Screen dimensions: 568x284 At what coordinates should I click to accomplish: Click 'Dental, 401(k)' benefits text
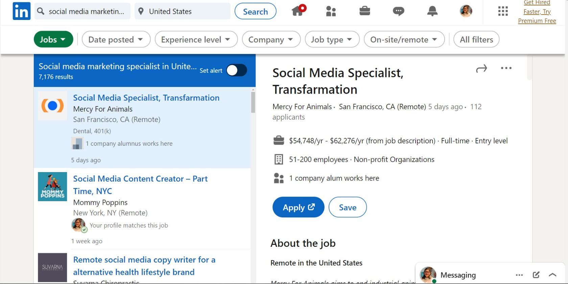[92, 131]
